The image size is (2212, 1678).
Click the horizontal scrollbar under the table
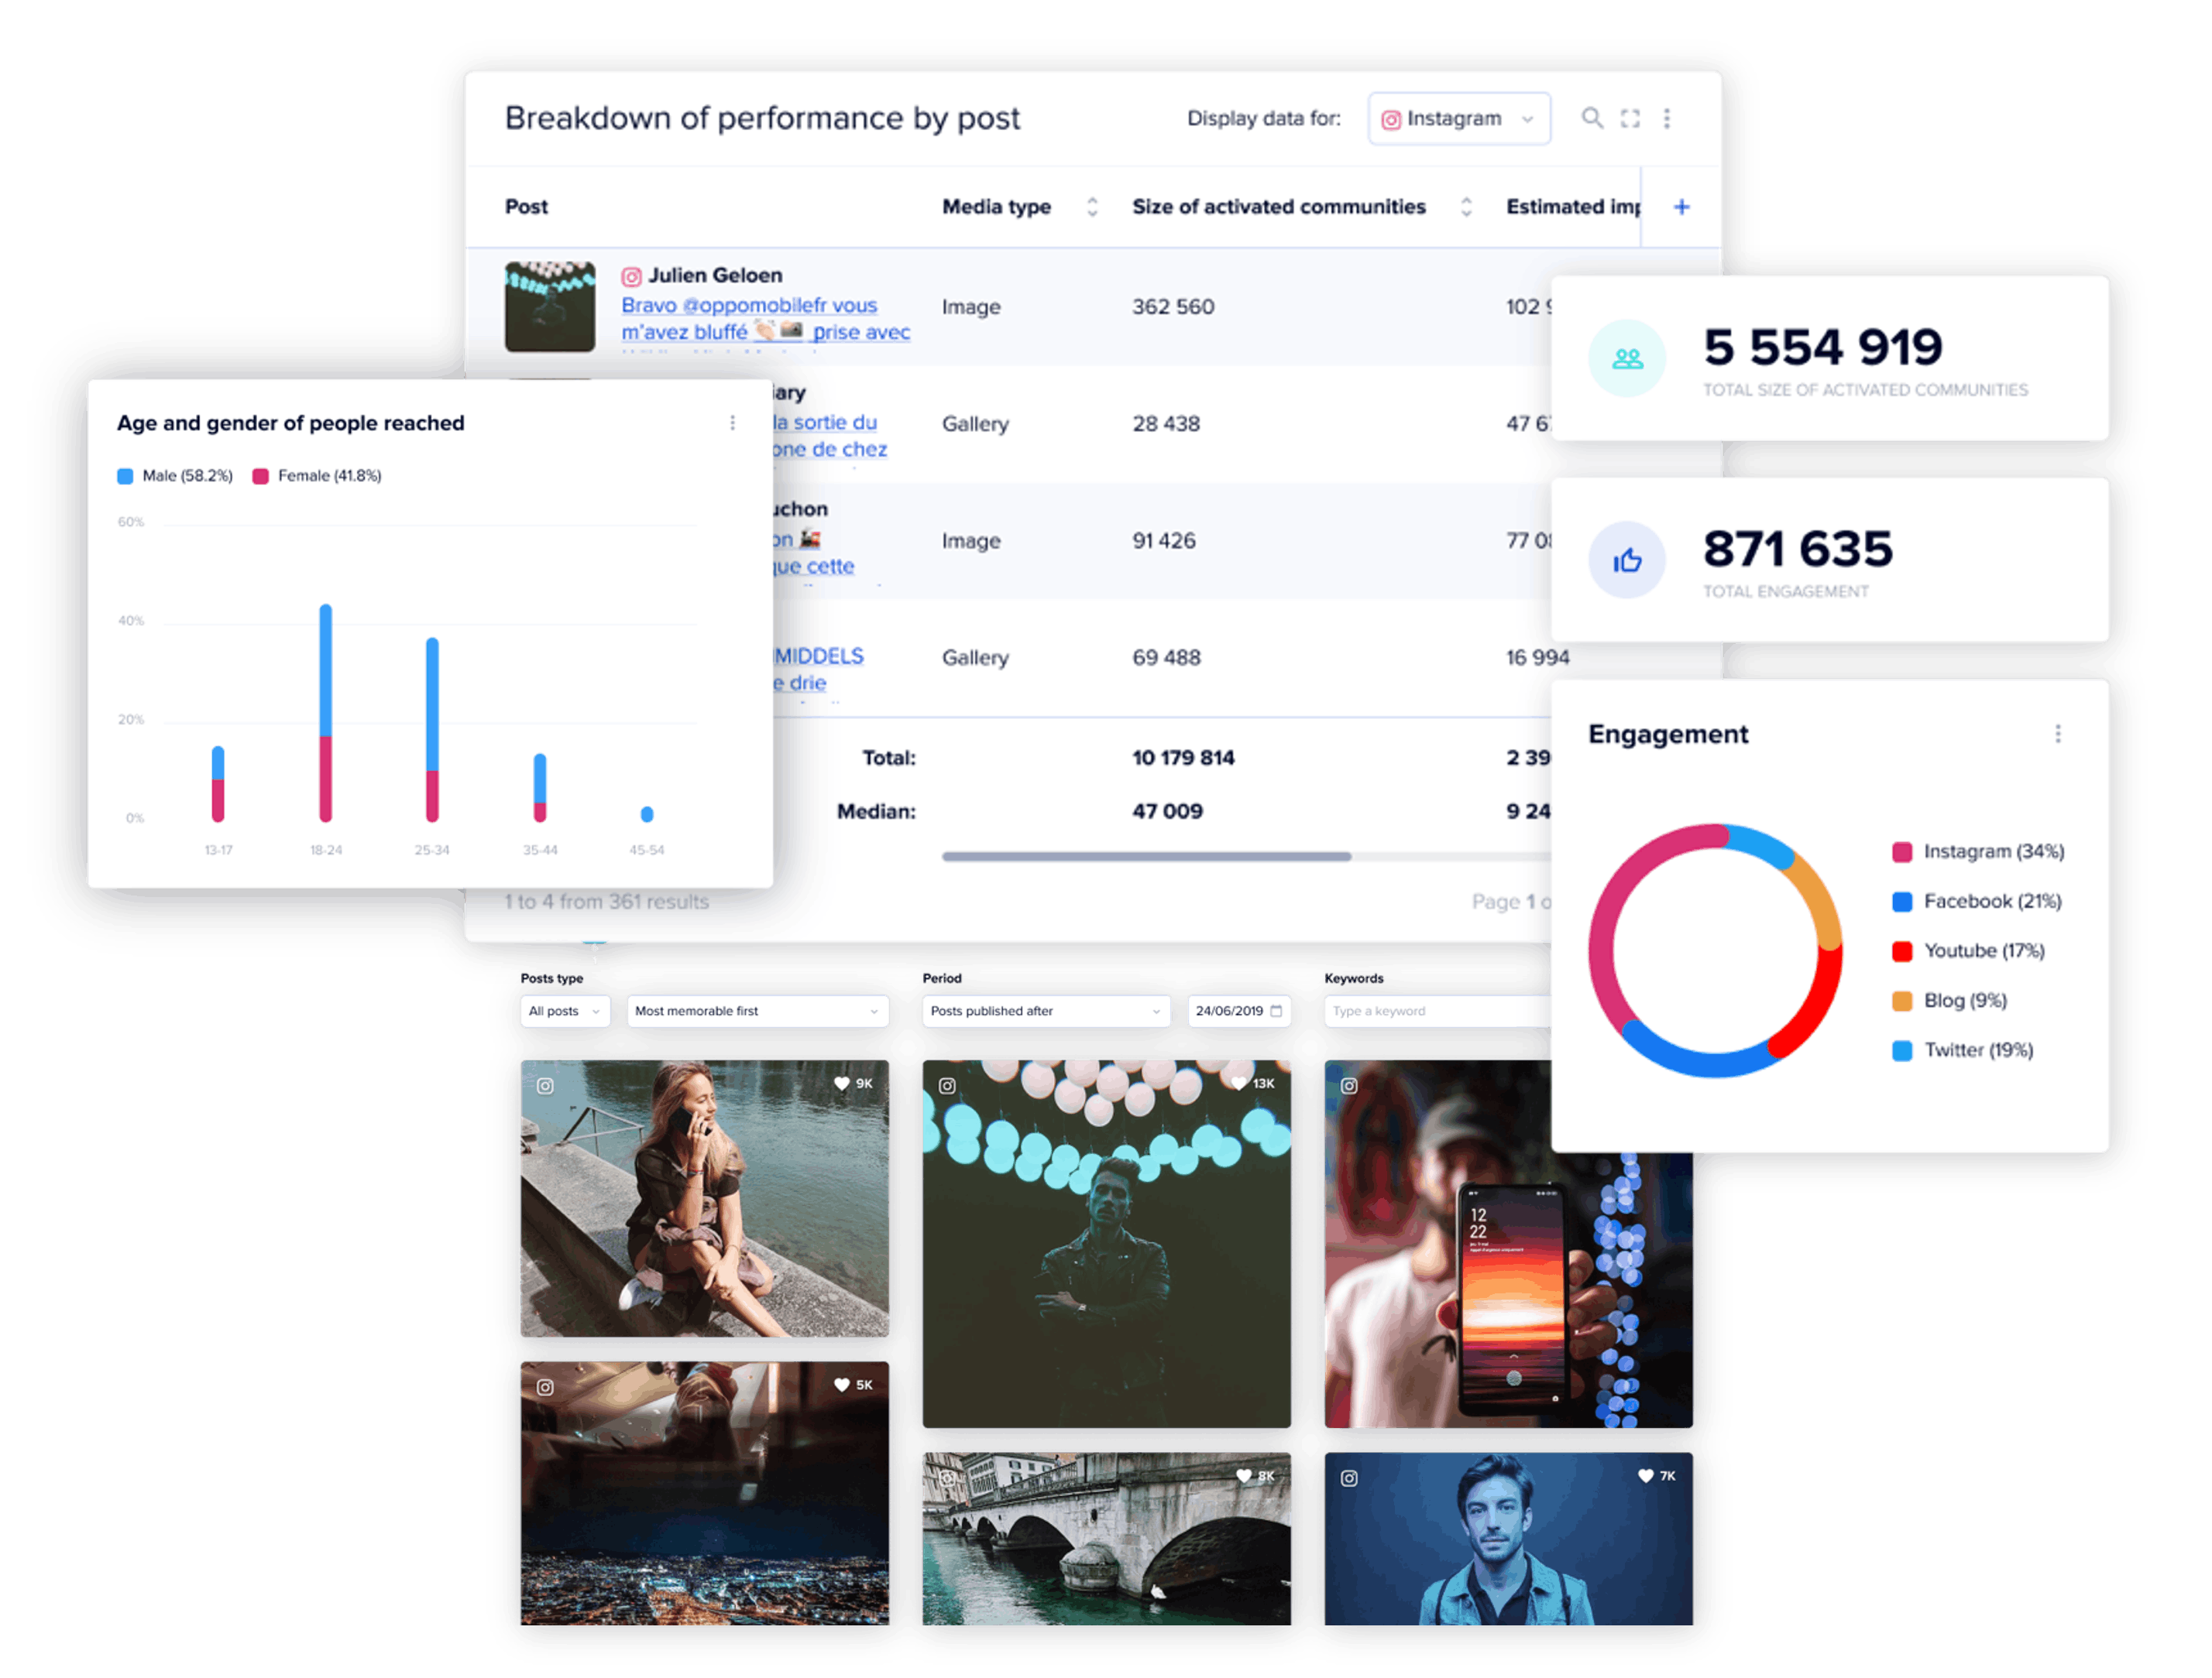pos(1146,857)
